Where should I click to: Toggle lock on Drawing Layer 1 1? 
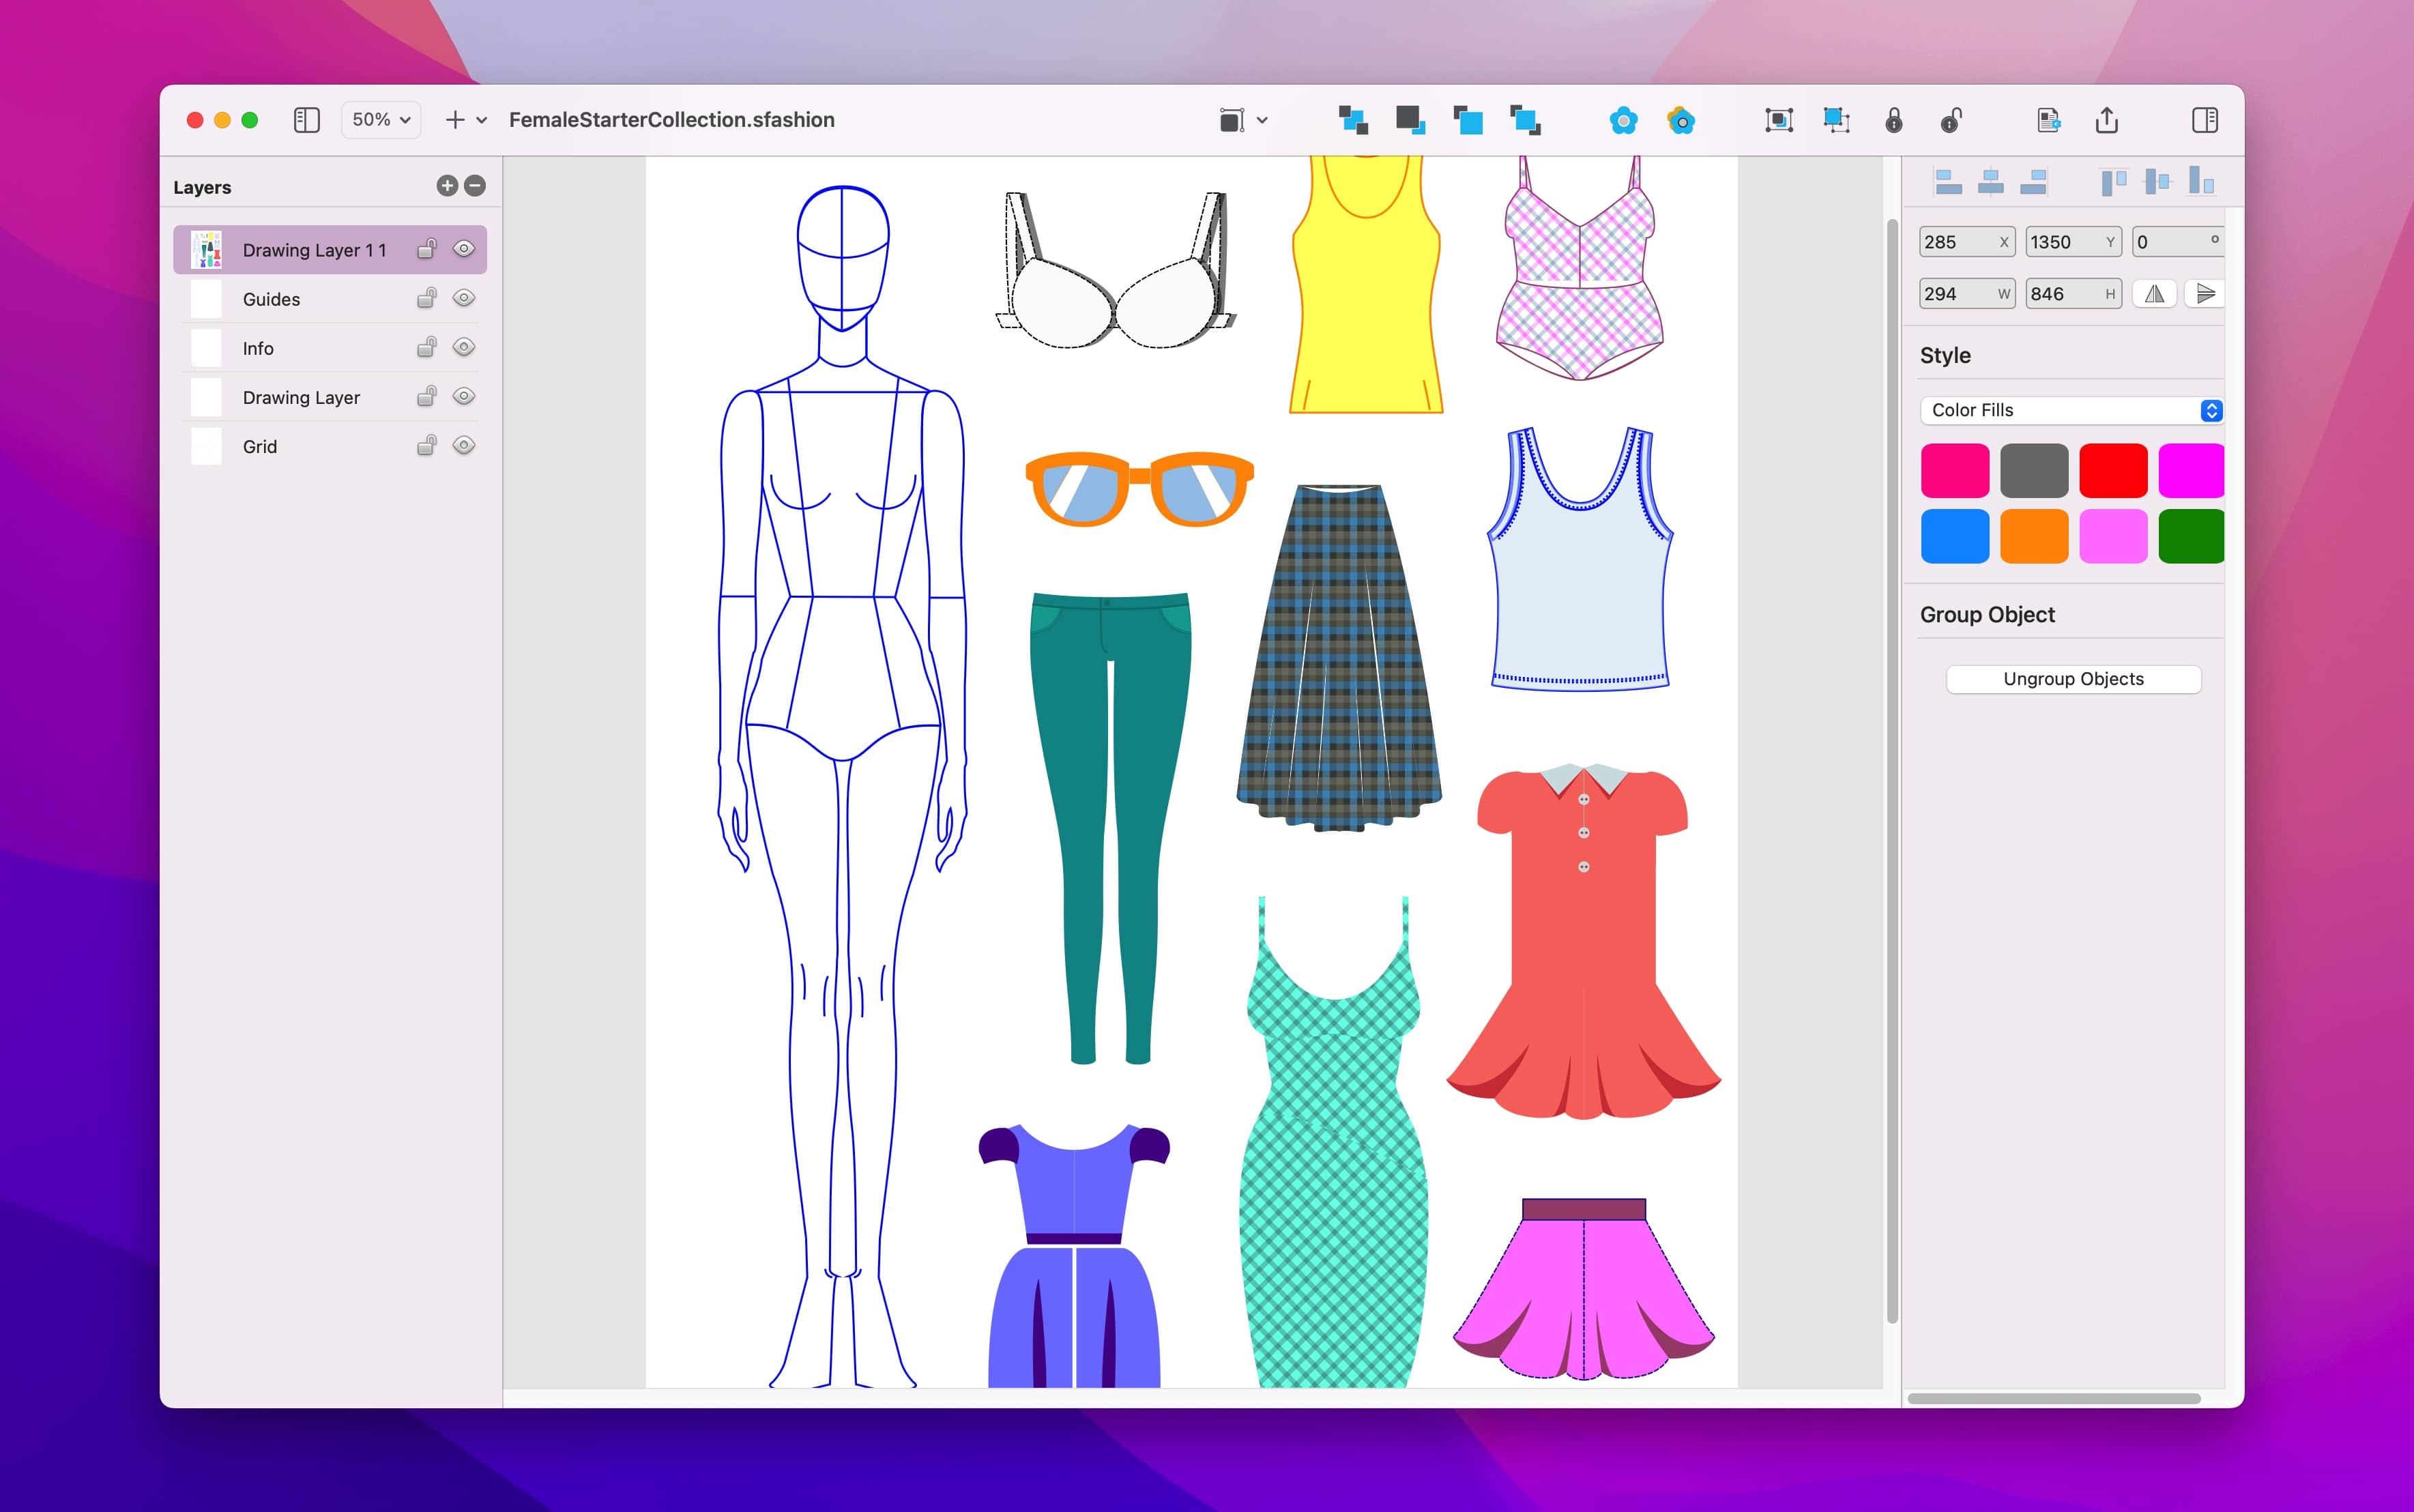pos(427,249)
